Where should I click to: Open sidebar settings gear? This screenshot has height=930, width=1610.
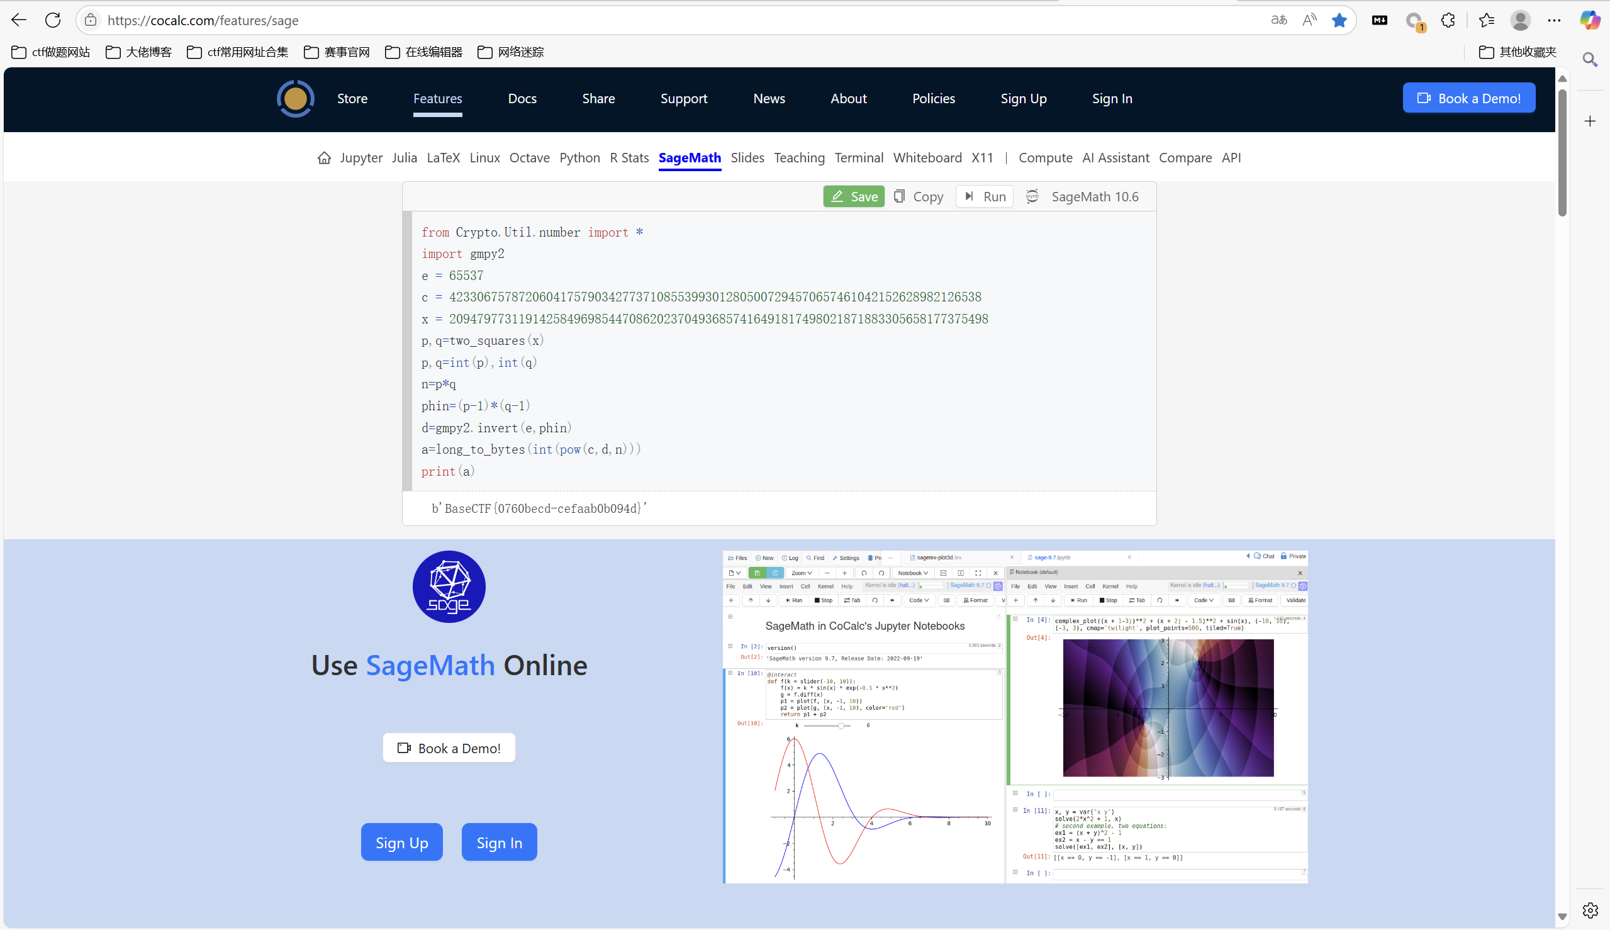(1590, 910)
